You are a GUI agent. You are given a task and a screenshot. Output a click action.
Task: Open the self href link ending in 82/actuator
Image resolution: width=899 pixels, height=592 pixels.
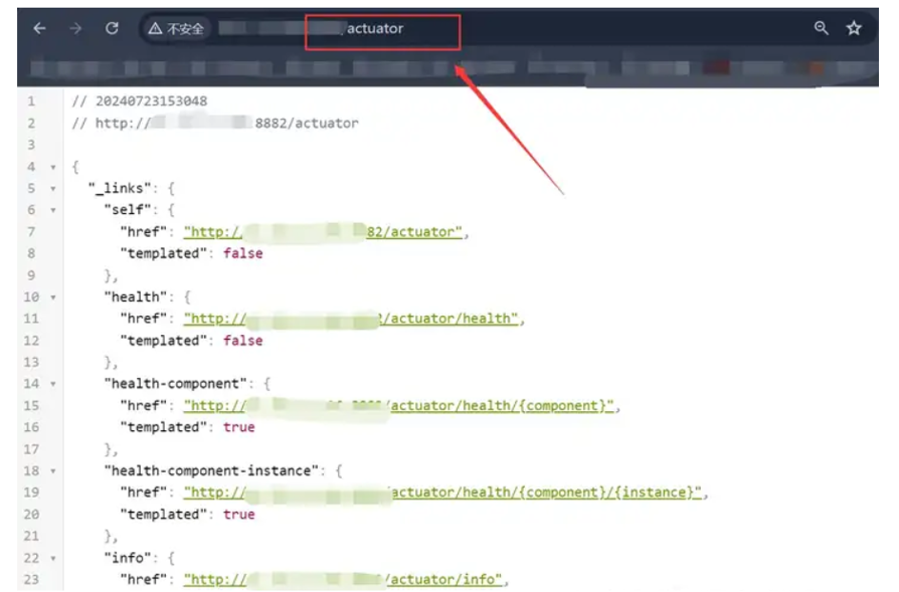(323, 232)
